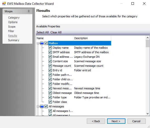
Task: Go to the Summary step
Action: tap(14, 40)
